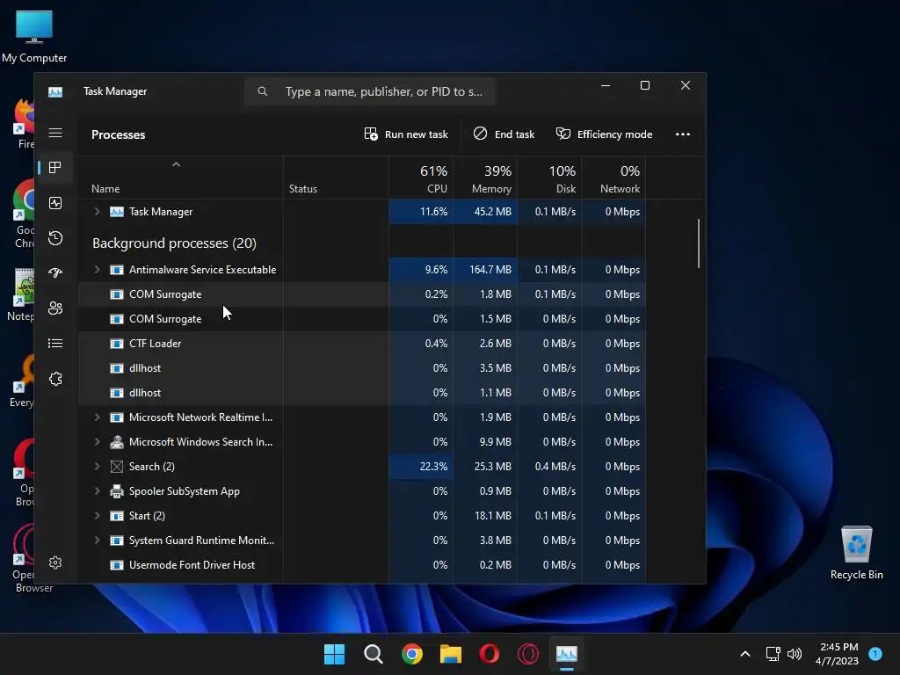Click the network icon in system tray

pyautogui.click(x=773, y=654)
